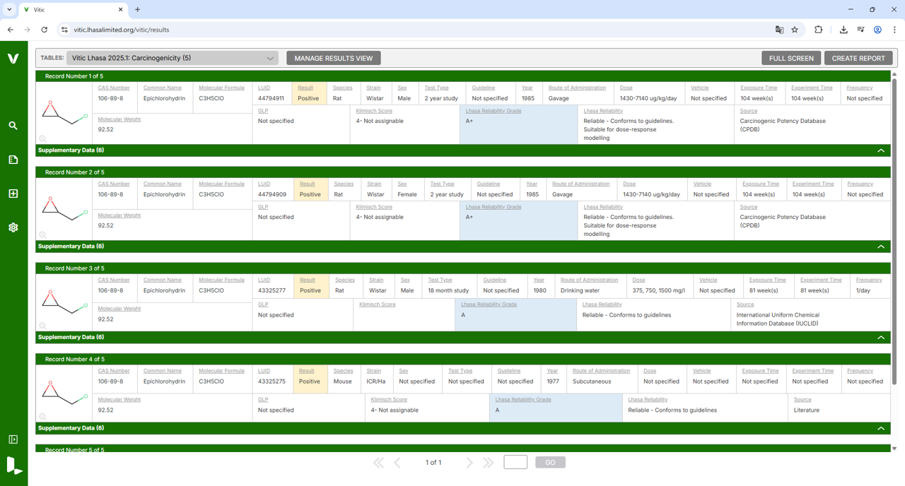
Task: Click the Full Screen button
Action: tap(790, 58)
